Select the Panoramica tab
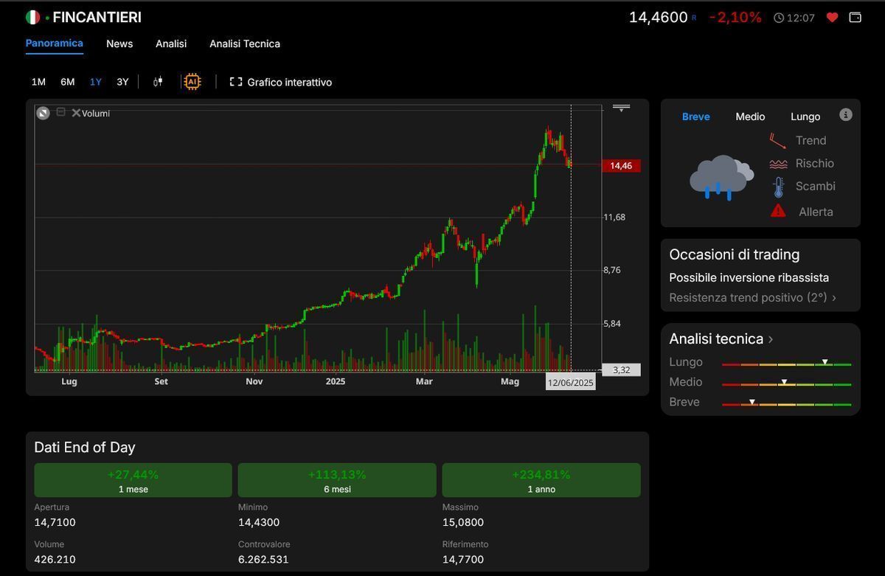This screenshot has height=576, width=885. click(54, 44)
